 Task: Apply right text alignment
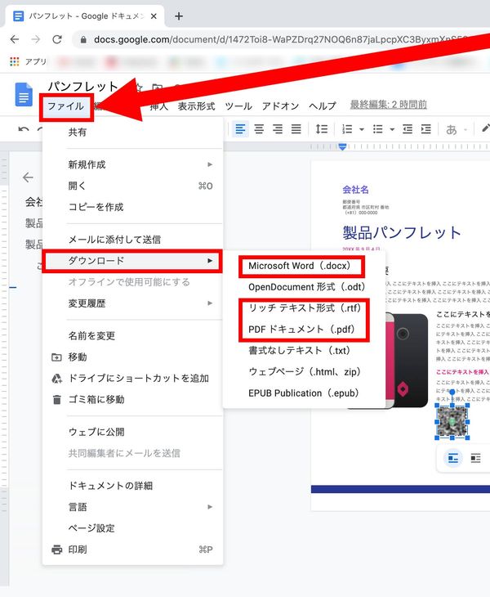(278, 129)
